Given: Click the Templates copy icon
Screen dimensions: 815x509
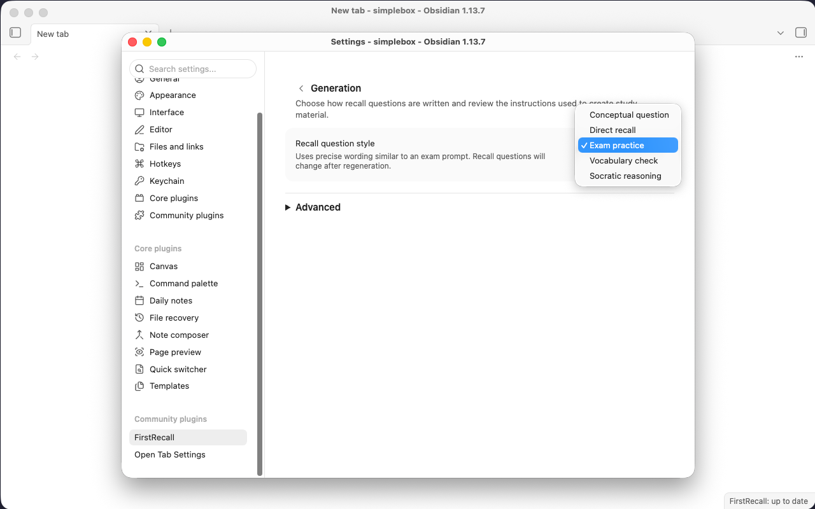Looking at the screenshot, I should pyautogui.click(x=139, y=386).
